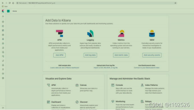Click Add sample data heading
Screen dimensions: 194x110
click(x=64, y=66)
